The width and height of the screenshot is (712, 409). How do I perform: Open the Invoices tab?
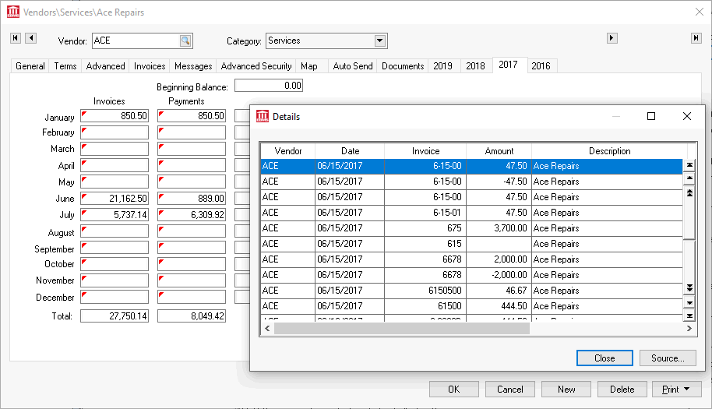click(x=150, y=66)
